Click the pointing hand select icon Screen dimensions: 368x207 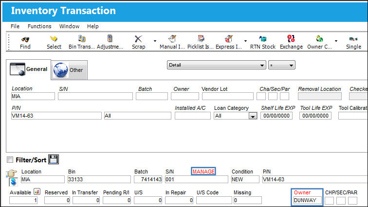[12, 173]
